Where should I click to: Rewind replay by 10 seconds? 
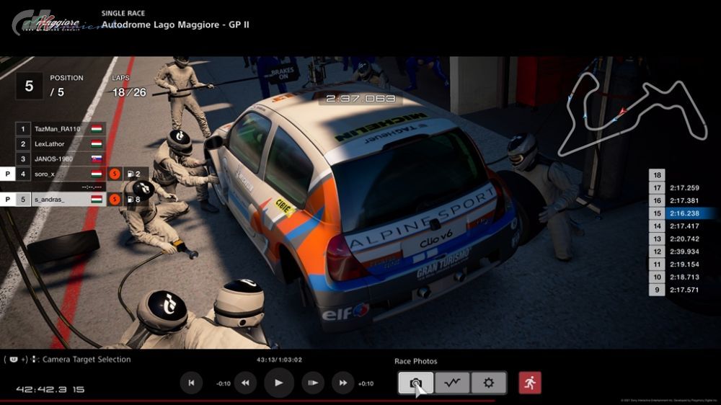pos(245,383)
